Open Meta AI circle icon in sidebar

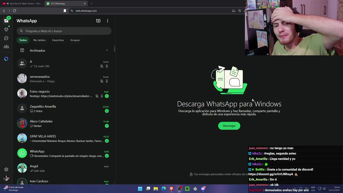pyautogui.click(x=6, y=59)
